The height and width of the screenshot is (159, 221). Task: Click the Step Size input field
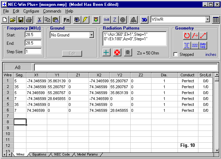click(33, 51)
